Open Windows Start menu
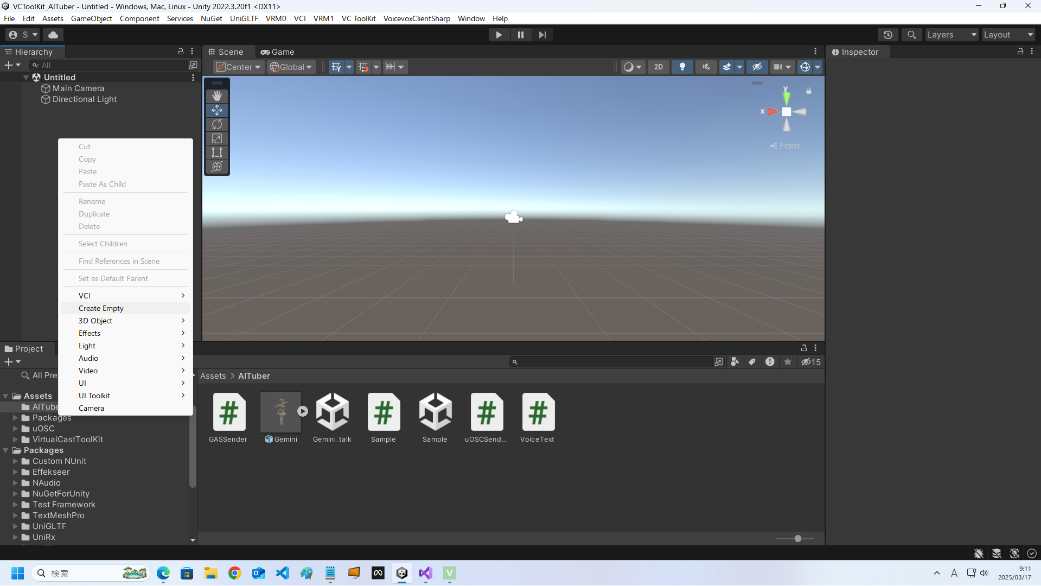Viewport: 1041px width, 586px height. 18,573
